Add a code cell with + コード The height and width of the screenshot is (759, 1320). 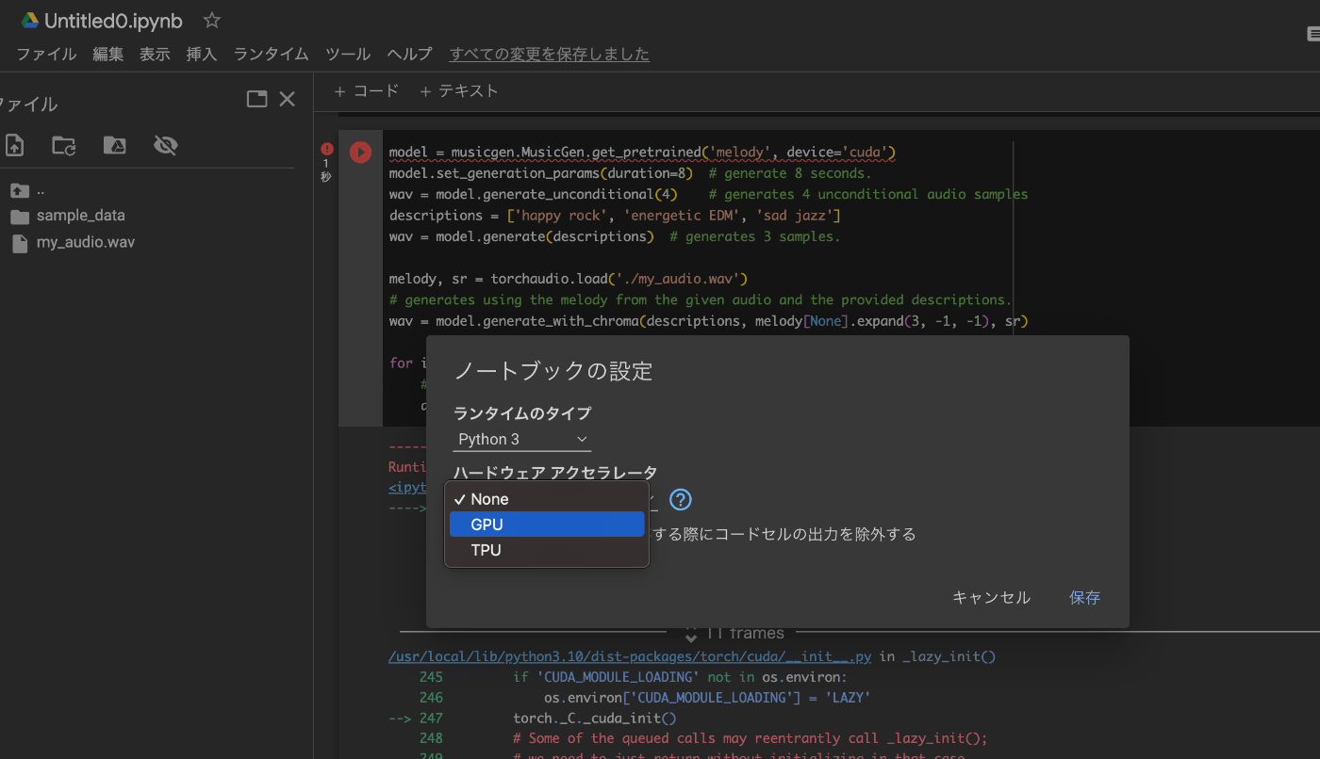[367, 91]
